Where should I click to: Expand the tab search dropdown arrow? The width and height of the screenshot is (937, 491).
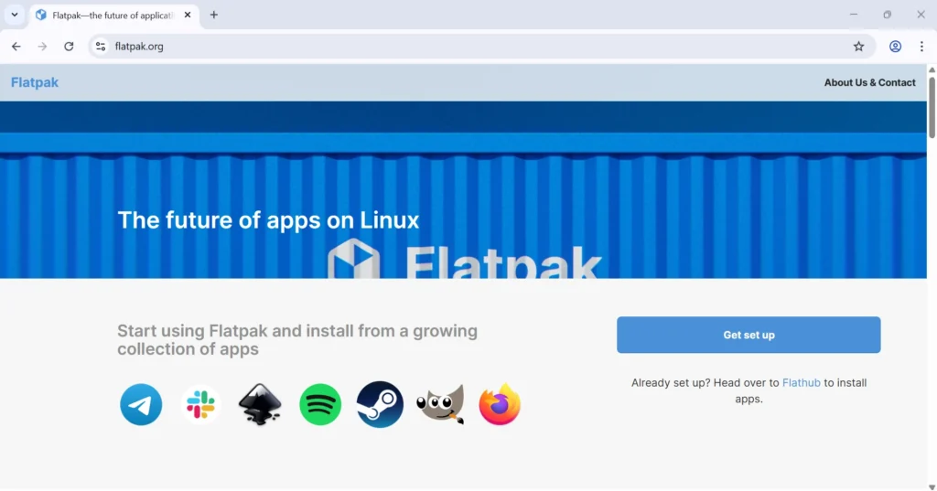(x=15, y=15)
